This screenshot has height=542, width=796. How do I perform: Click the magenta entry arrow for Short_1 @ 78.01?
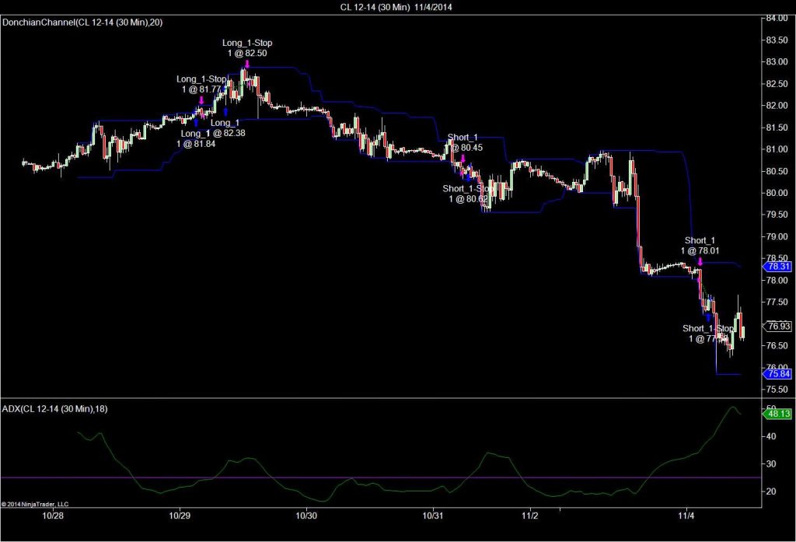700,261
